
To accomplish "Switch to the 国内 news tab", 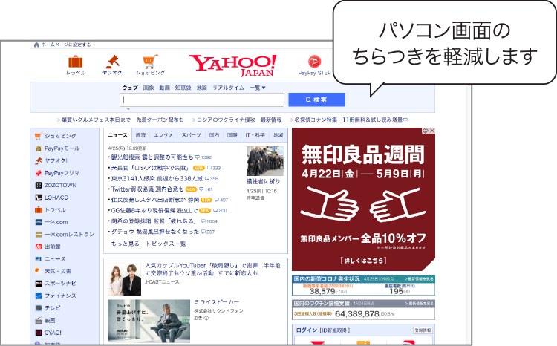I will 214,135.
